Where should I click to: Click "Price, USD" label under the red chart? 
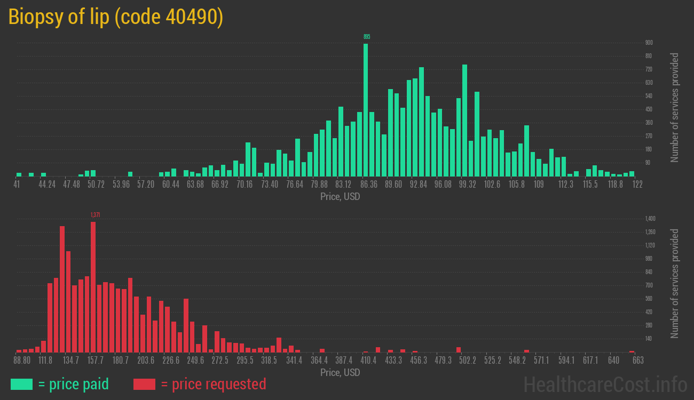pos(340,372)
